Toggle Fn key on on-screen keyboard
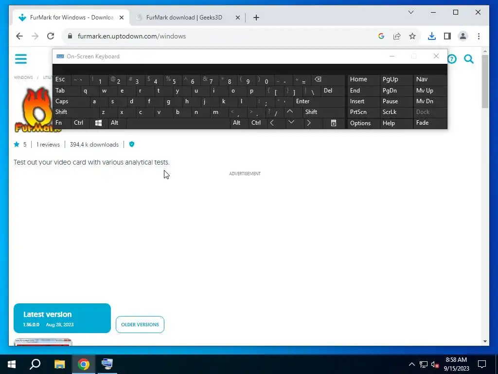This screenshot has width=498, height=374. 62,123
